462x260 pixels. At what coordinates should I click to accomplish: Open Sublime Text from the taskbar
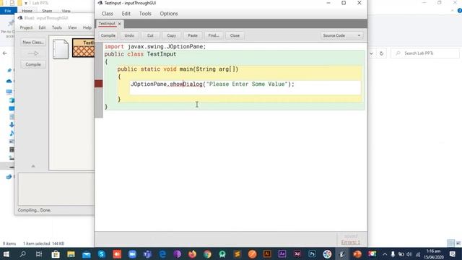click(x=237, y=253)
